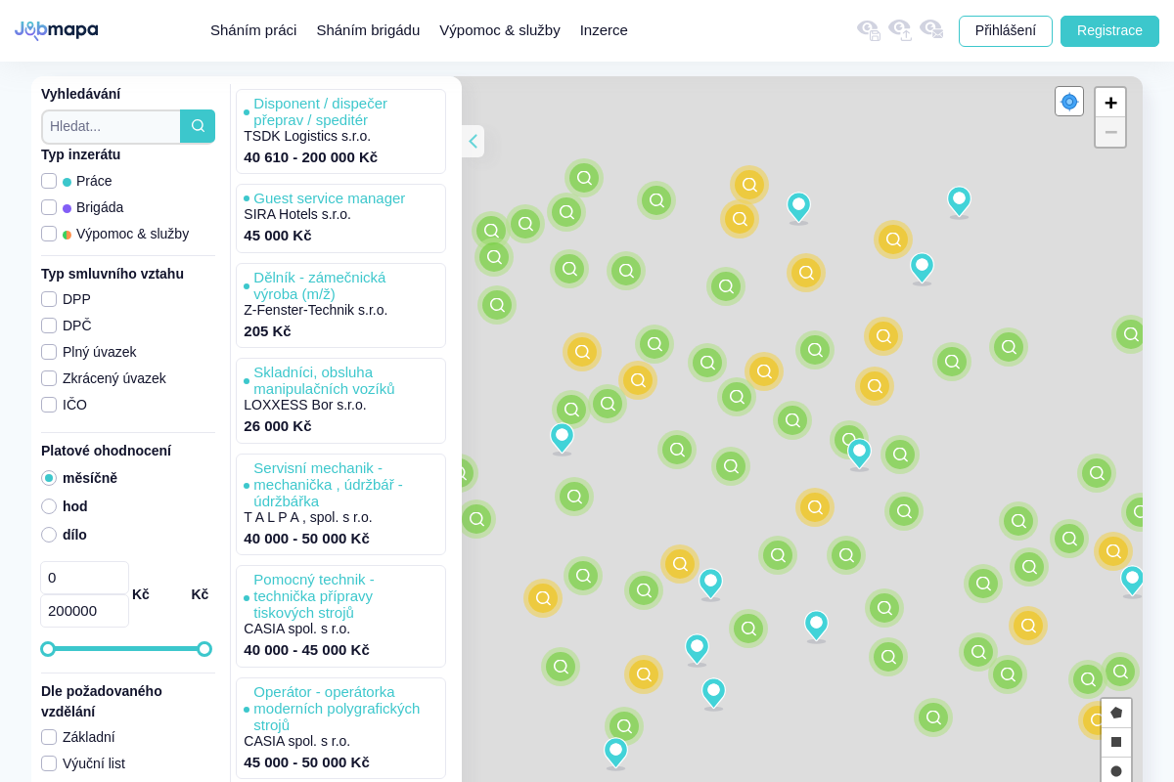Click salary text 45 000 - 50 000 Kč
The width and height of the screenshot is (1174, 782).
coord(306,762)
